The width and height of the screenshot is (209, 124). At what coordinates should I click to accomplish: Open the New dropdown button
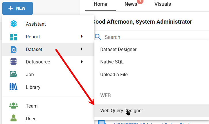click(18, 8)
